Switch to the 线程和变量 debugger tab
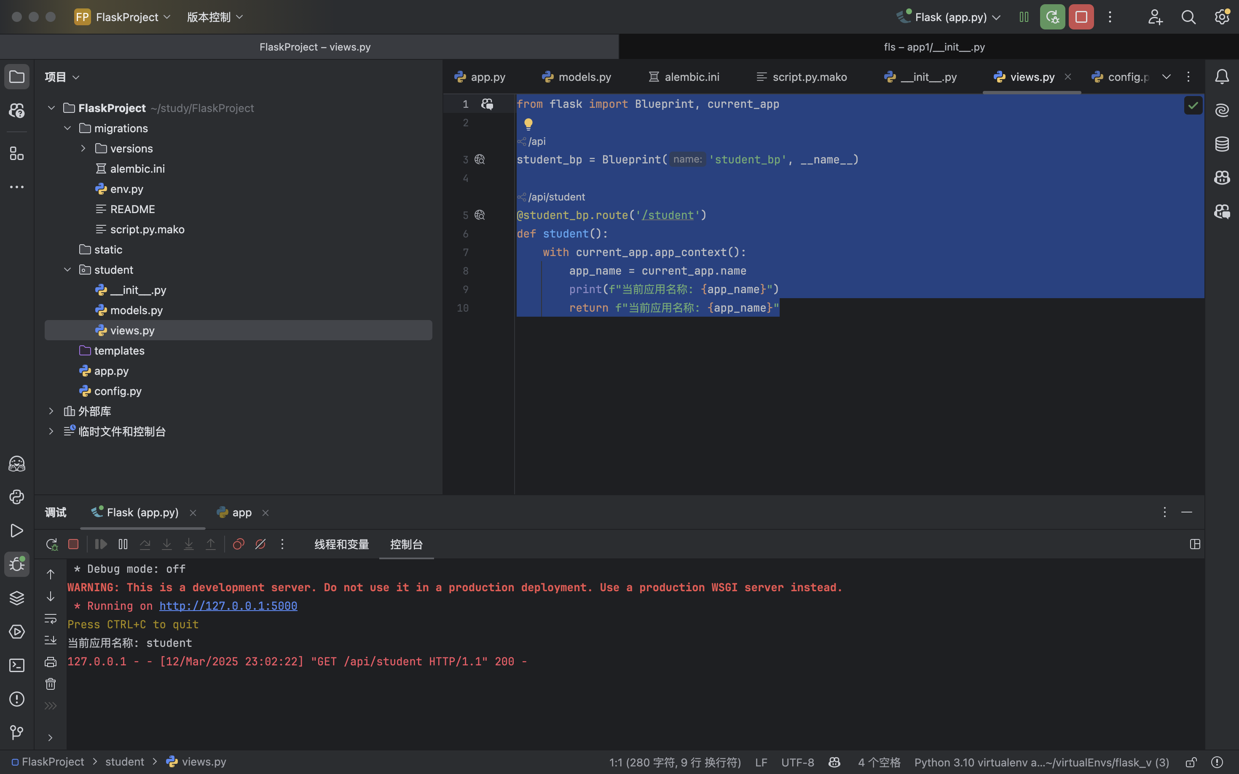This screenshot has width=1239, height=774. pos(342,544)
